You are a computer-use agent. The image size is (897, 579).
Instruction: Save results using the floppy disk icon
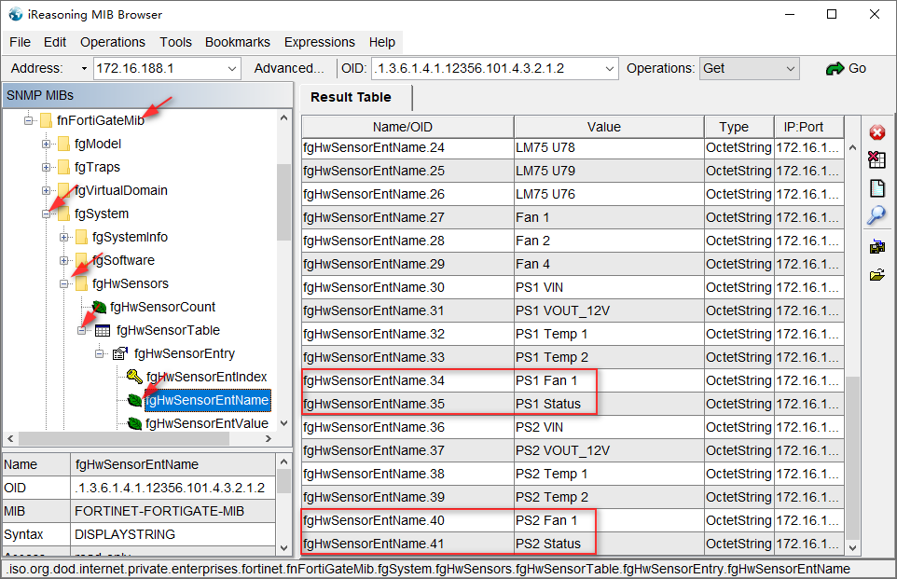[x=876, y=245]
